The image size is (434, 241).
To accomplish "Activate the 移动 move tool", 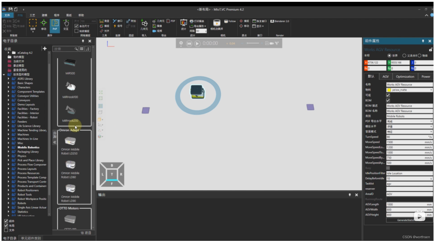I will coord(44,25).
